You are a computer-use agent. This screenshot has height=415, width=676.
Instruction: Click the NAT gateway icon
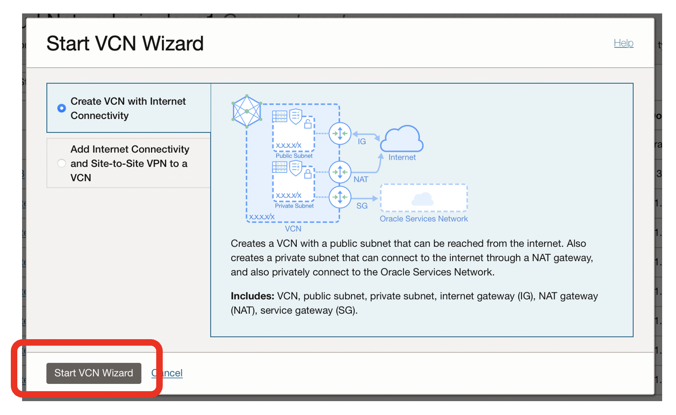[340, 172]
